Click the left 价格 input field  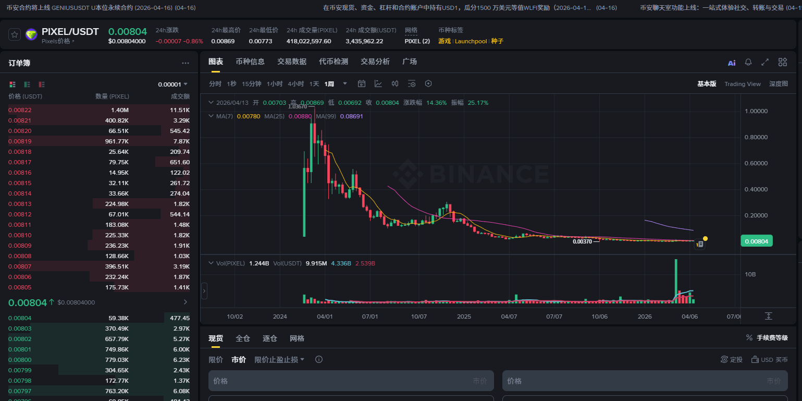(351, 381)
